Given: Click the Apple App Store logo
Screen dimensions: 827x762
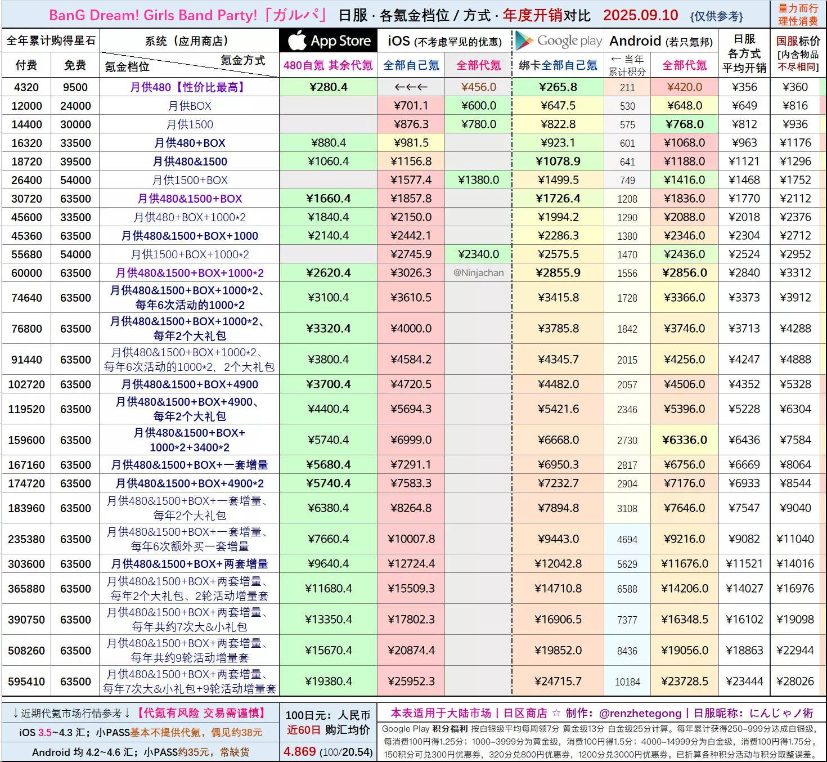Looking at the screenshot, I should [328, 41].
